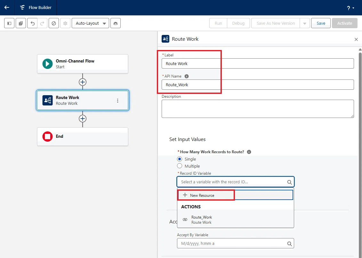The height and width of the screenshot is (258, 362).
Task: Save the flow
Action: (x=321, y=23)
